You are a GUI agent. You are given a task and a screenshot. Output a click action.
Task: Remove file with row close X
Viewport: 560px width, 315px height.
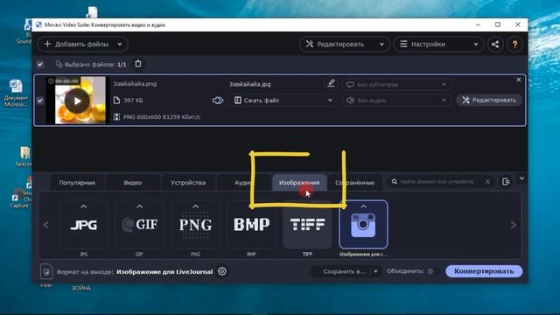pos(519,80)
